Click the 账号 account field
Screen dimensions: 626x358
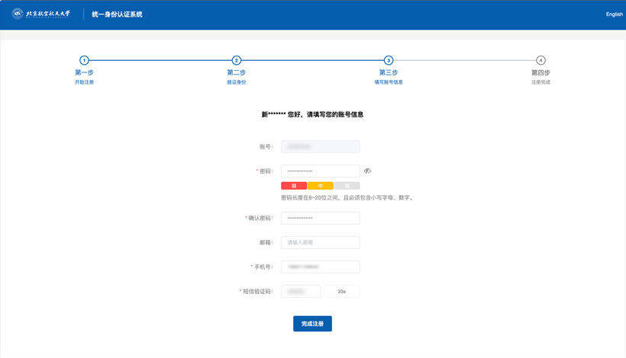click(x=320, y=146)
